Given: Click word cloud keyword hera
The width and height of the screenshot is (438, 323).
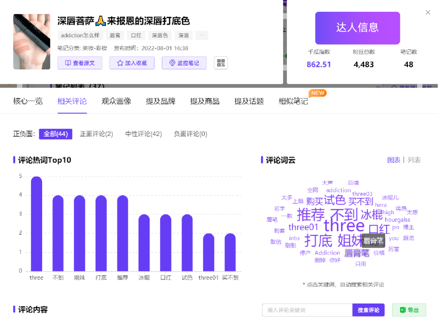Looking at the screenshot, I should (381, 205).
